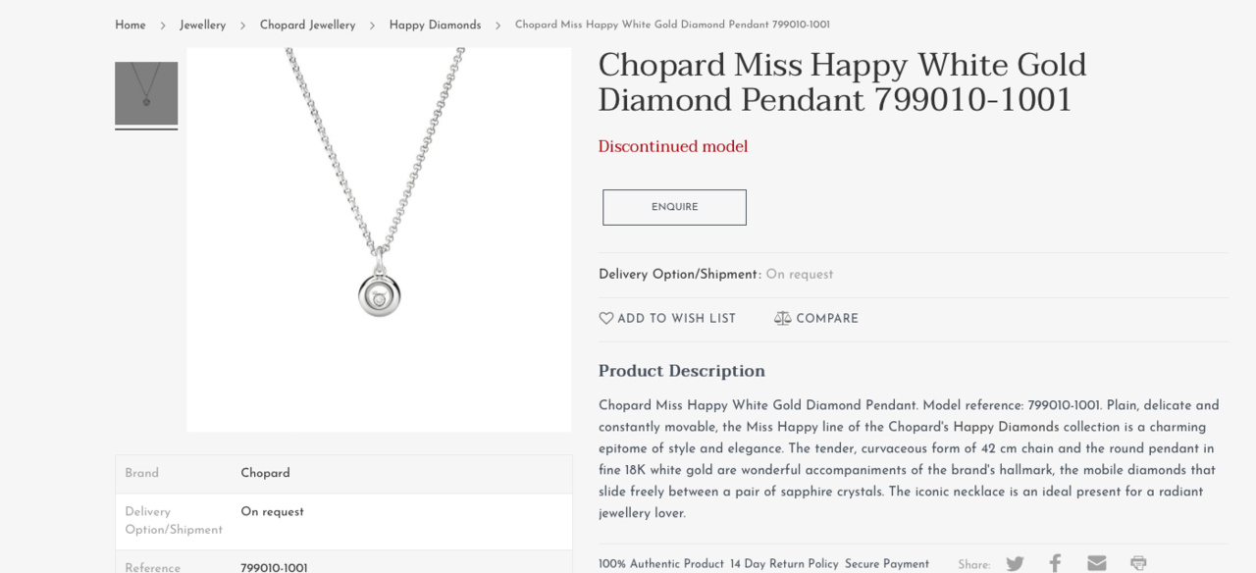Click the Secure Payment label
The height and width of the screenshot is (573, 1256).
[x=887, y=564]
